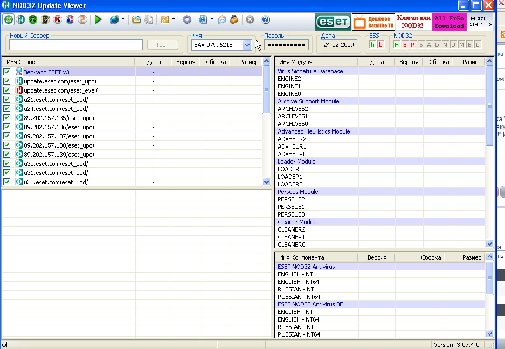The width and height of the screenshot is (505, 349).
Task: Uncheck the update.eset.com/eset_eval/ server checkbox
Action: point(7,90)
